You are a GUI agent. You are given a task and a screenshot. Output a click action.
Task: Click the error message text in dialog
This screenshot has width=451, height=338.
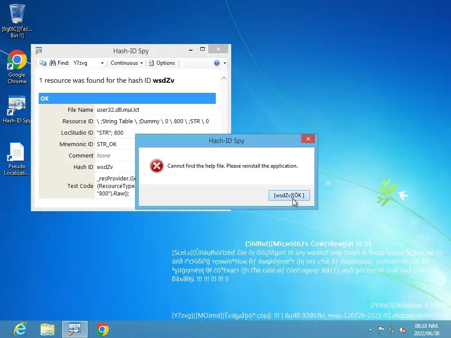coord(233,166)
